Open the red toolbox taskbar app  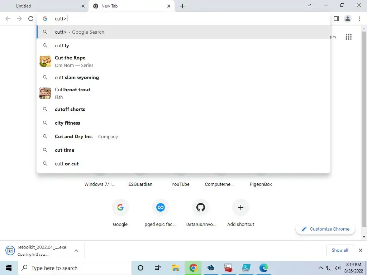pos(228,268)
